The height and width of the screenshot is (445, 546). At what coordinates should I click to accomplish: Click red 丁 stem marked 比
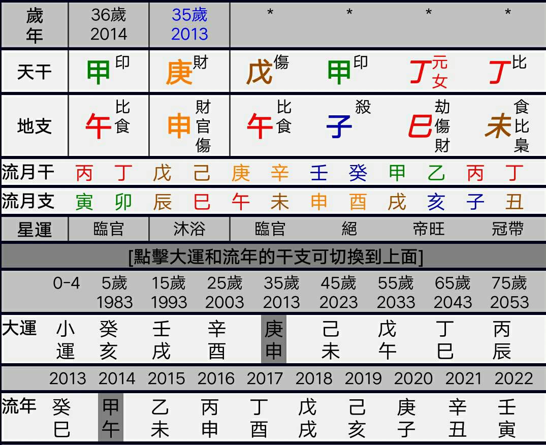[x=500, y=72]
